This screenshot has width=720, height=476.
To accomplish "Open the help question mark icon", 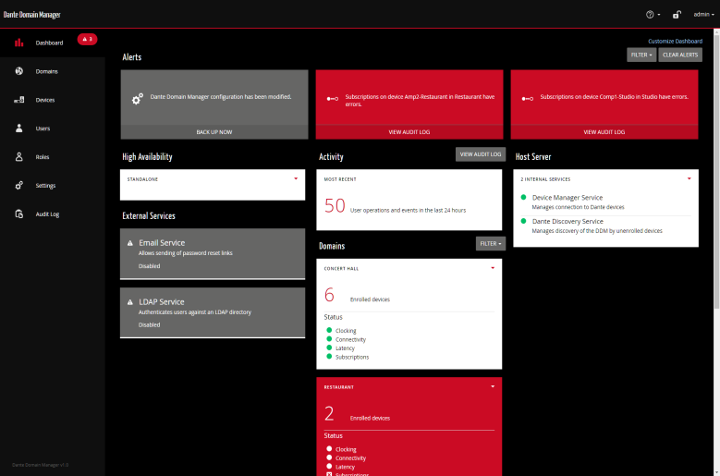I will coord(650,15).
